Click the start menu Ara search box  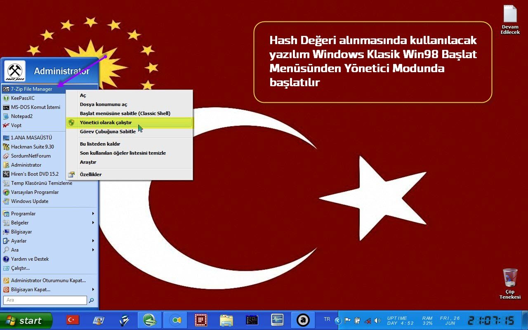[45, 300]
